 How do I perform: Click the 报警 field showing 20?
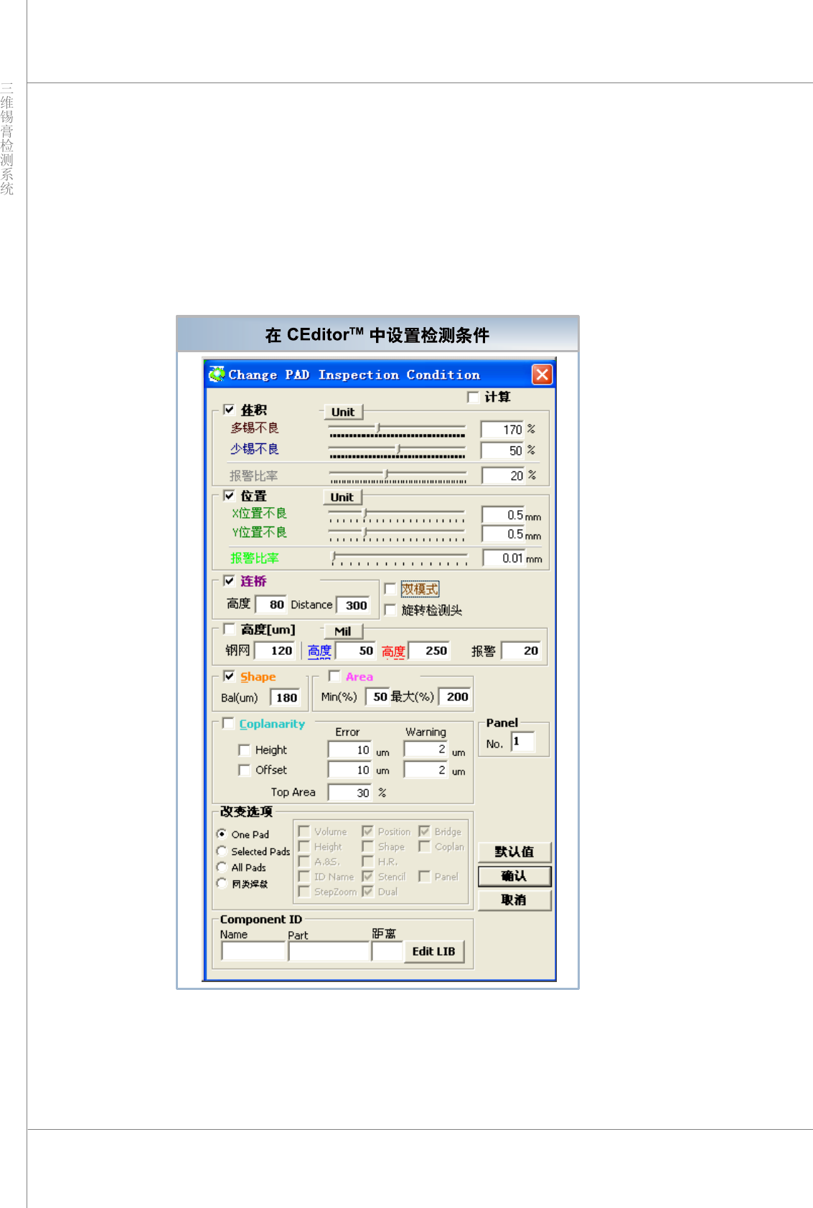(x=521, y=651)
